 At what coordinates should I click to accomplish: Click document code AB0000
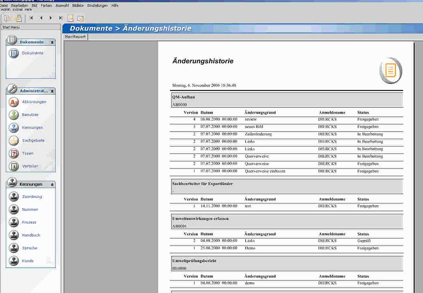pos(179,104)
